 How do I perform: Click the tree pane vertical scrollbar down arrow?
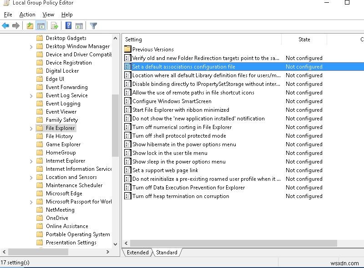click(115, 244)
